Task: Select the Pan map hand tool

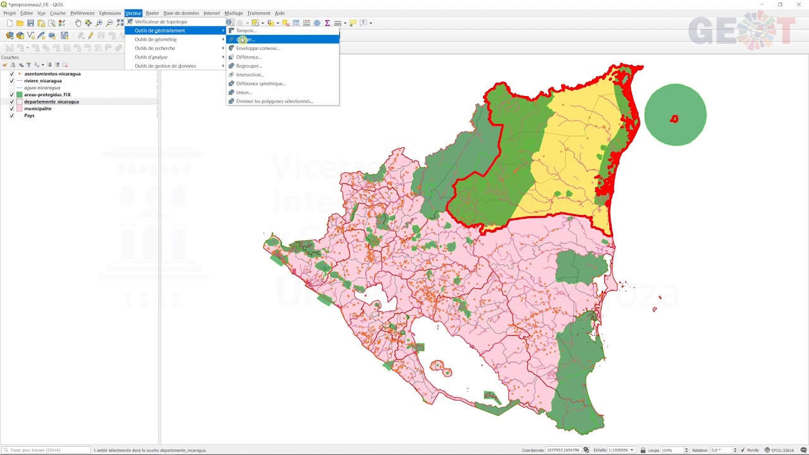Action: pyautogui.click(x=78, y=23)
